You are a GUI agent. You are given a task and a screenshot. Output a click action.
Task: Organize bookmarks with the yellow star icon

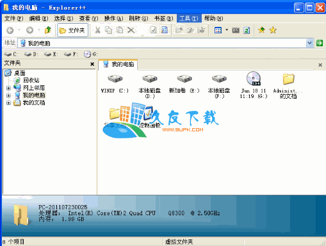pos(273,30)
